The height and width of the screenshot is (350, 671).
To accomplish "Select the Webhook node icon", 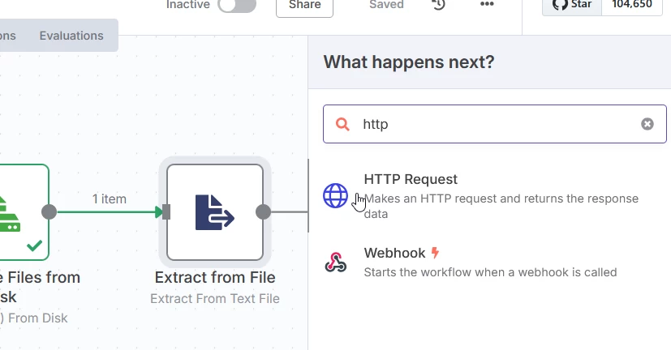I will [336, 262].
